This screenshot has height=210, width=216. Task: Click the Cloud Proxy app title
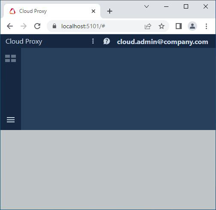click(x=24, y=41)
